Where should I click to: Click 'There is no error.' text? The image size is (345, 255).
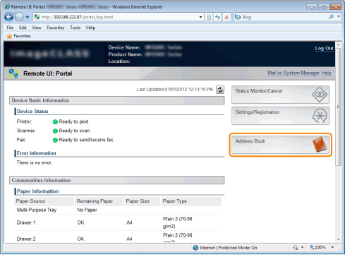35,162
